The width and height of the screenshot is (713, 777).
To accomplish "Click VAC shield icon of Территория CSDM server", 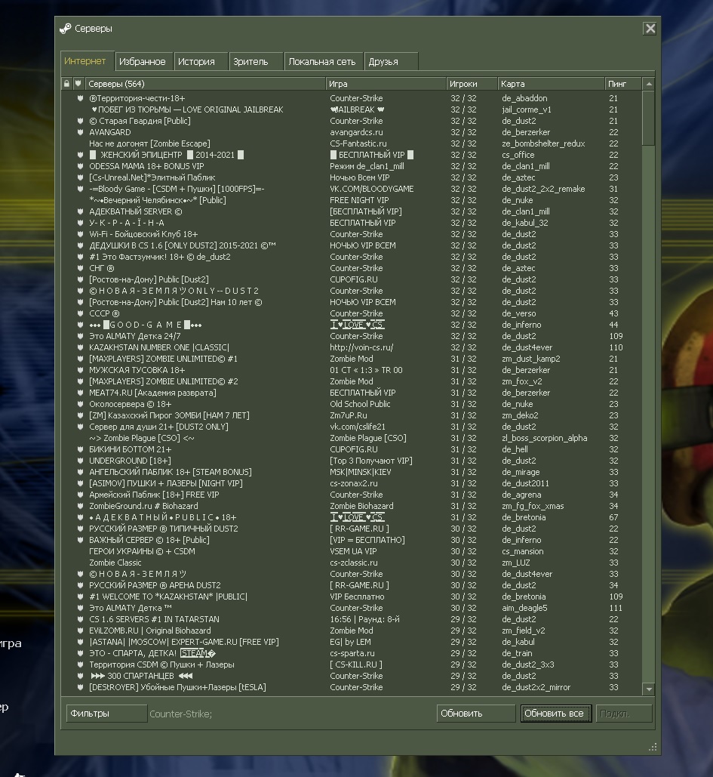I will 80,664.
